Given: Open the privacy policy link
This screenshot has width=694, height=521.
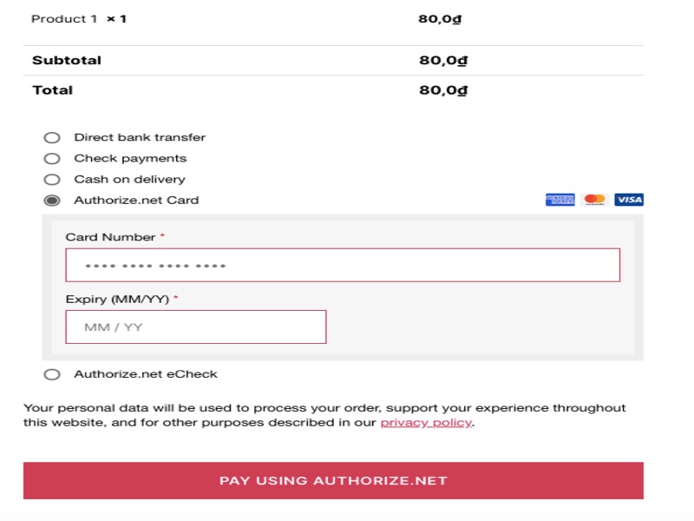Looking at the screenshot, I should pyautogui.click(x=426, y=423).
